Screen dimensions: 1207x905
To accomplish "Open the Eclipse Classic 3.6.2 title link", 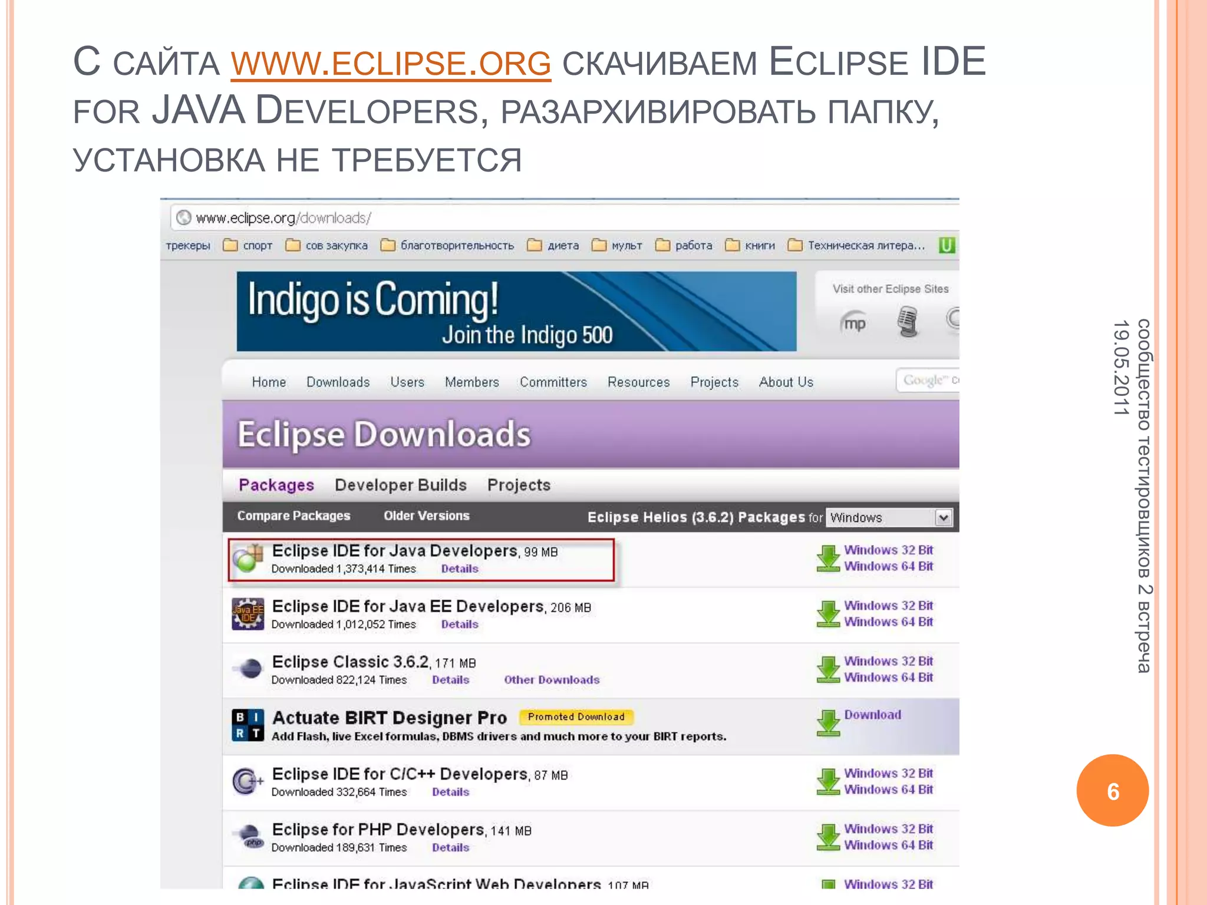I will coord(351,662).
